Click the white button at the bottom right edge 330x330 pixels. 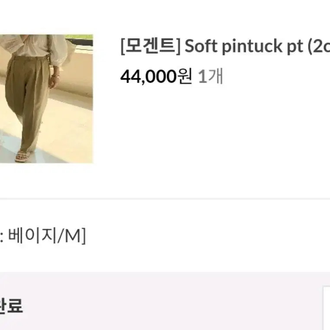[327, 308]
